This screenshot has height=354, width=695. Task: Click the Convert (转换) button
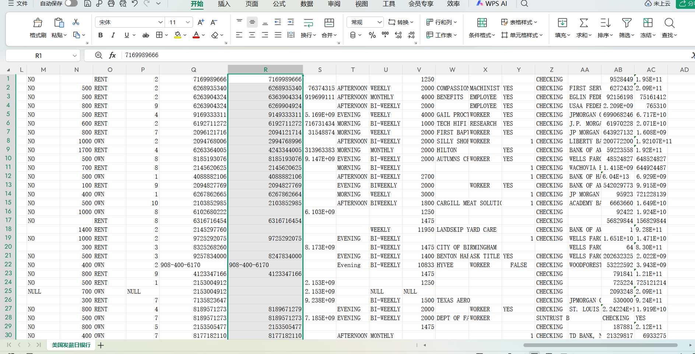click(401, 22)
